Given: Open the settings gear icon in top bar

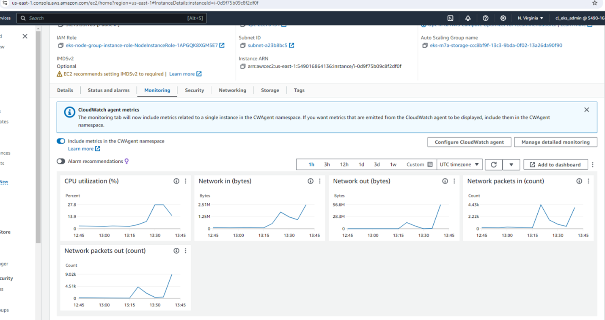Looking at the screenshot, I should click(x=503, y=18).
